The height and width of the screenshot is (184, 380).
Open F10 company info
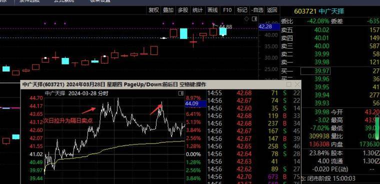pyautogui.click(x=227, y=10)
